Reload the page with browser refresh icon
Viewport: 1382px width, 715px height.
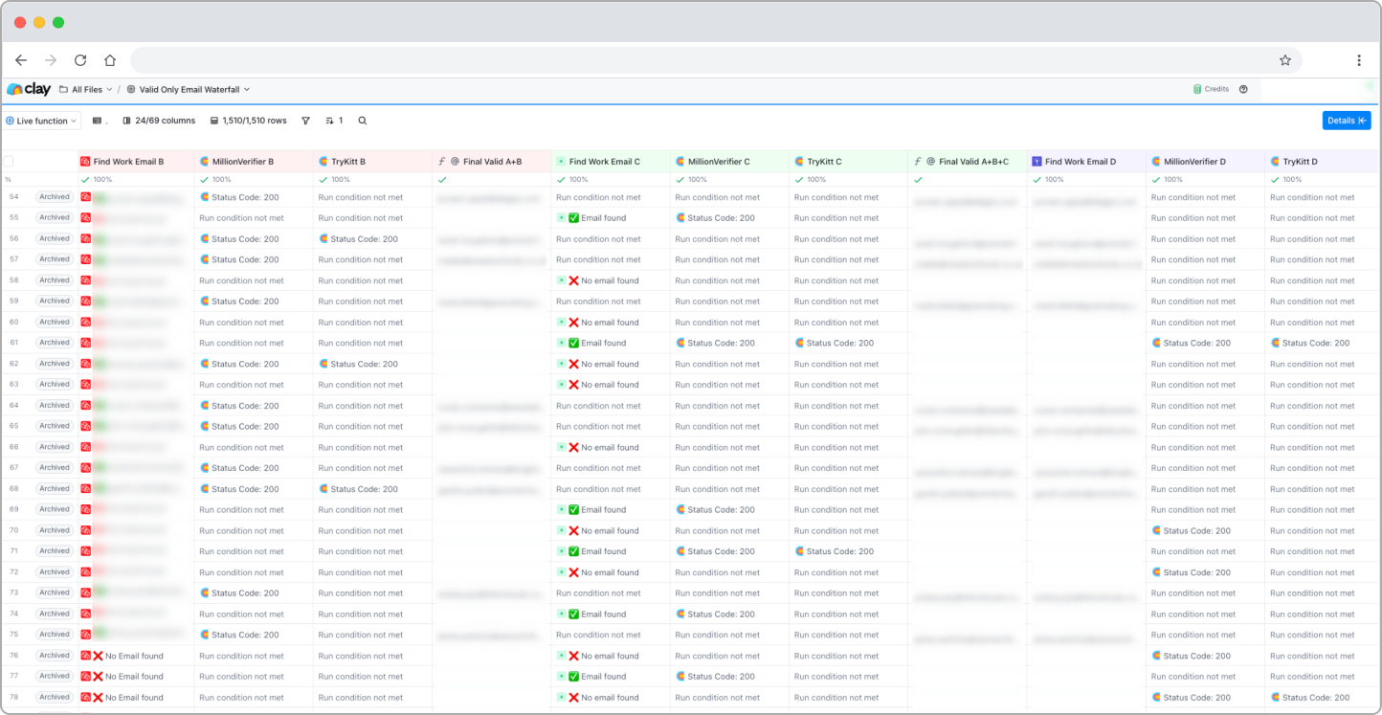(80, 60)
